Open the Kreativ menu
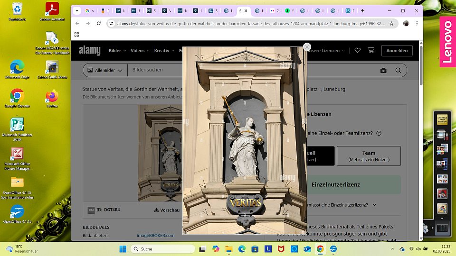This screenshot has height=256, width=456. tap(164, 51)
